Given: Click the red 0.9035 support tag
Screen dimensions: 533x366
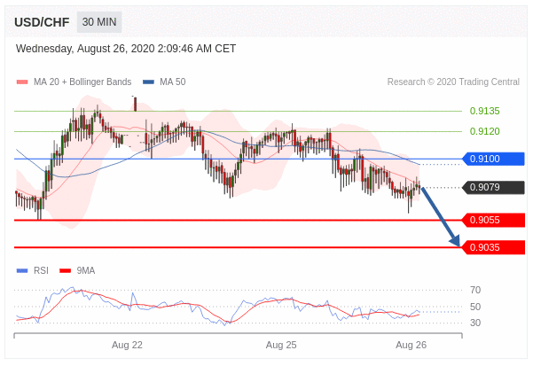Looking at the screenshot, I should 493,247.
